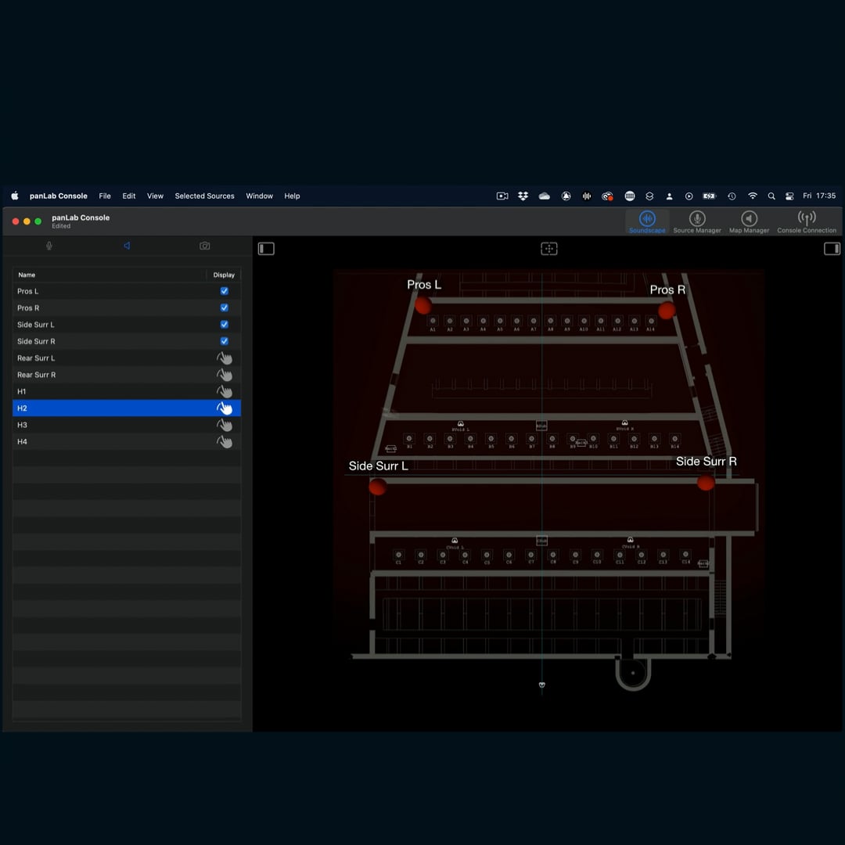Click the Display column header
Viewport: 845px width, 845px height.
(224, 275)
